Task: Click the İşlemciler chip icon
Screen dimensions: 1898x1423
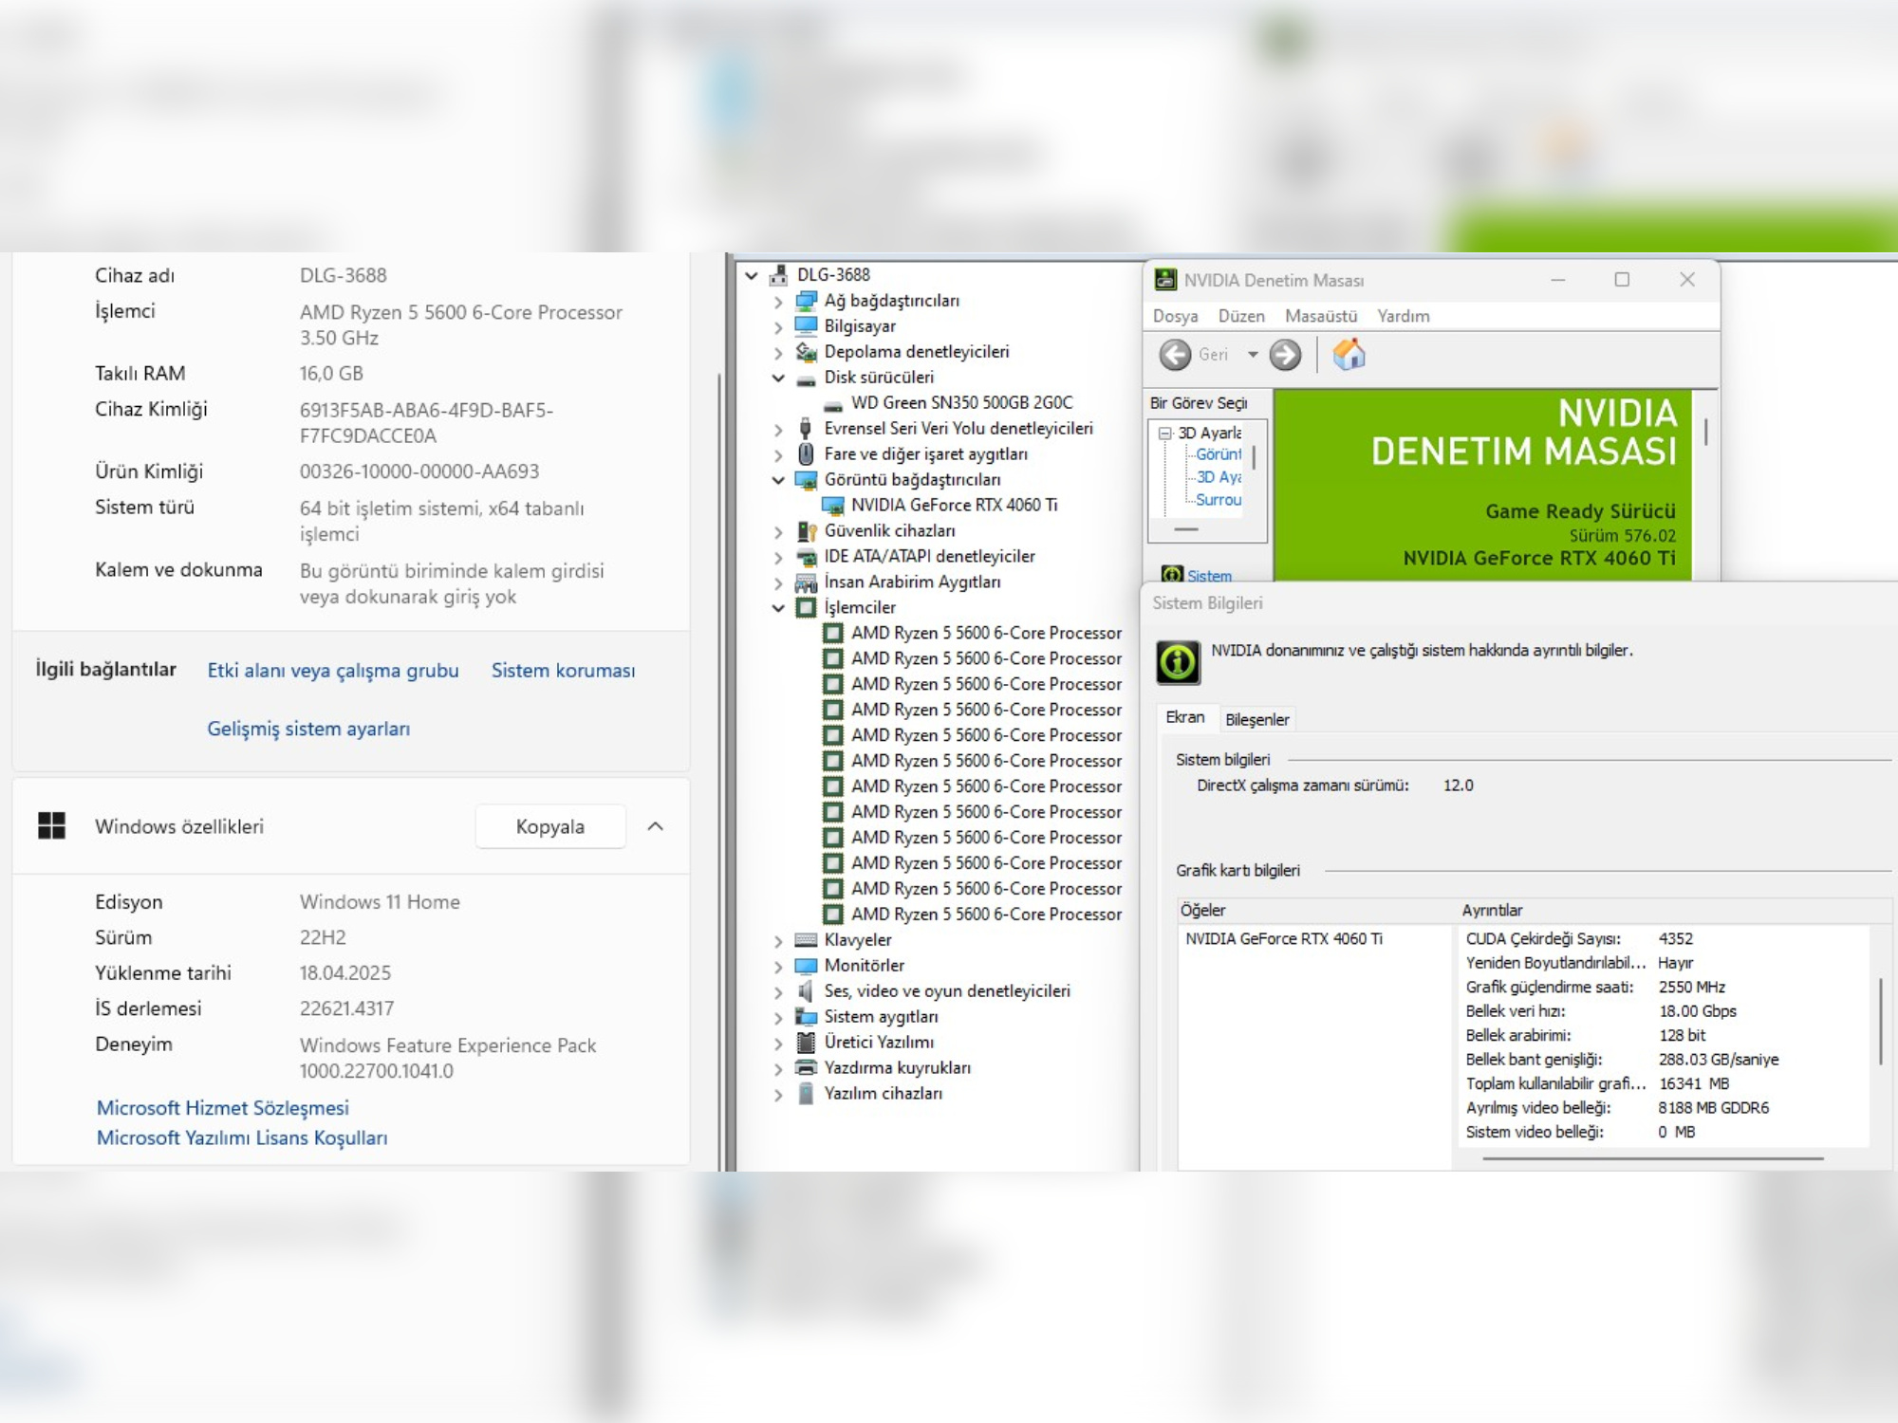Action: point(806,607)
